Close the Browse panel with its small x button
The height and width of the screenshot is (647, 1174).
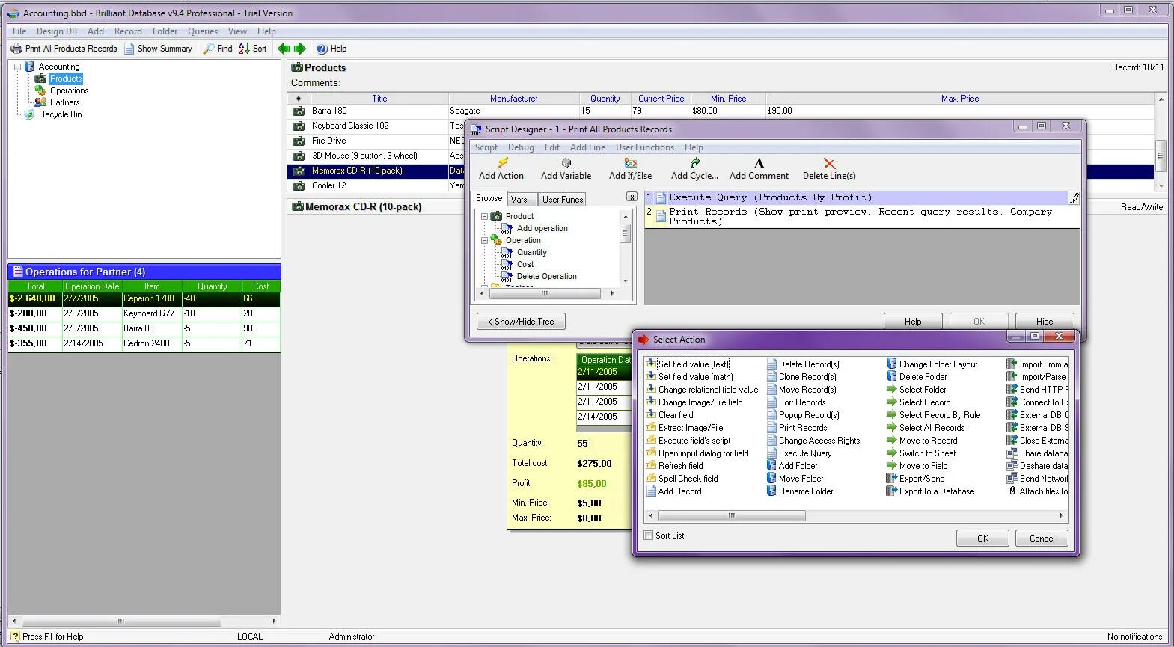[632, 197]
